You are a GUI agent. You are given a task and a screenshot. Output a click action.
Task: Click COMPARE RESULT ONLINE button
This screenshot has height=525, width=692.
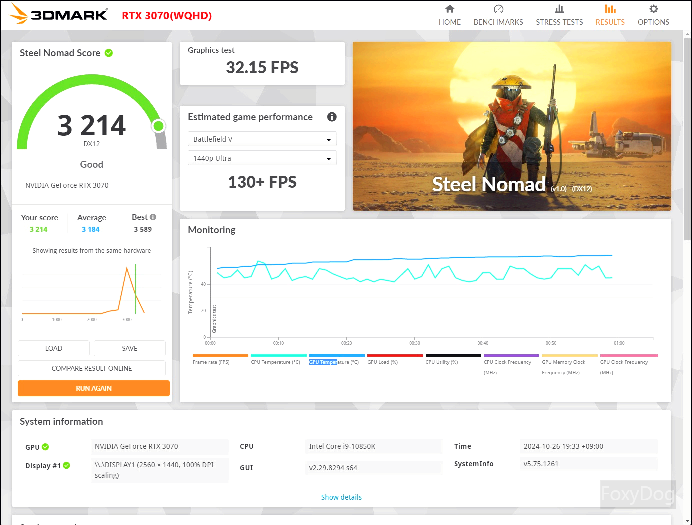pos(92,368)
